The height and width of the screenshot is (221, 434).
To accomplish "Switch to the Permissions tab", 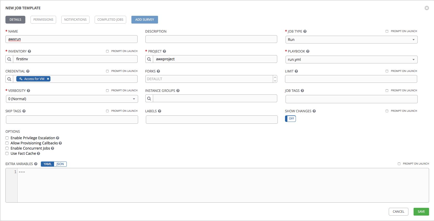I will 43,20.
